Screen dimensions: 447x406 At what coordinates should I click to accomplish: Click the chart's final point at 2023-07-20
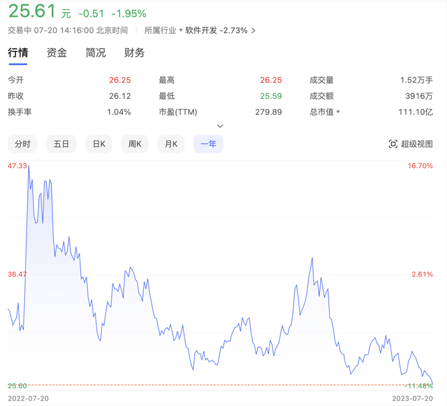(432, 384)
